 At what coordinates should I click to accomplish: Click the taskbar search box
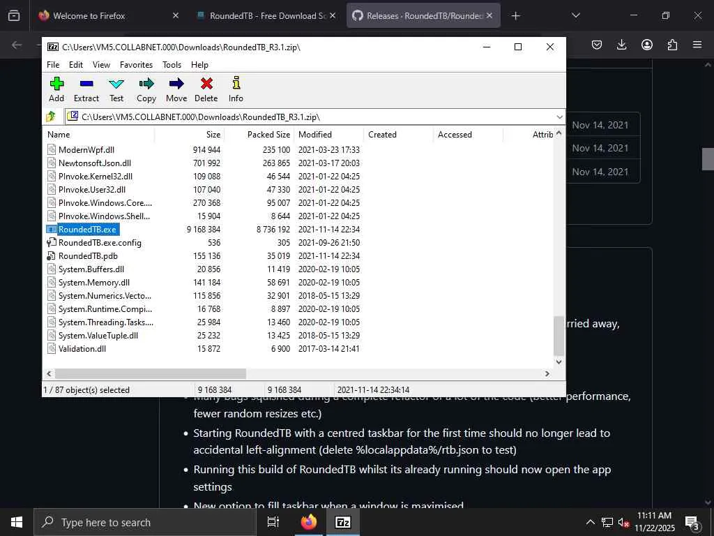pyautogui.click(x=145, y=522)
